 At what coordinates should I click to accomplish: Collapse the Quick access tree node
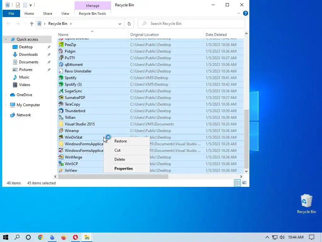[x=6, y=39]
